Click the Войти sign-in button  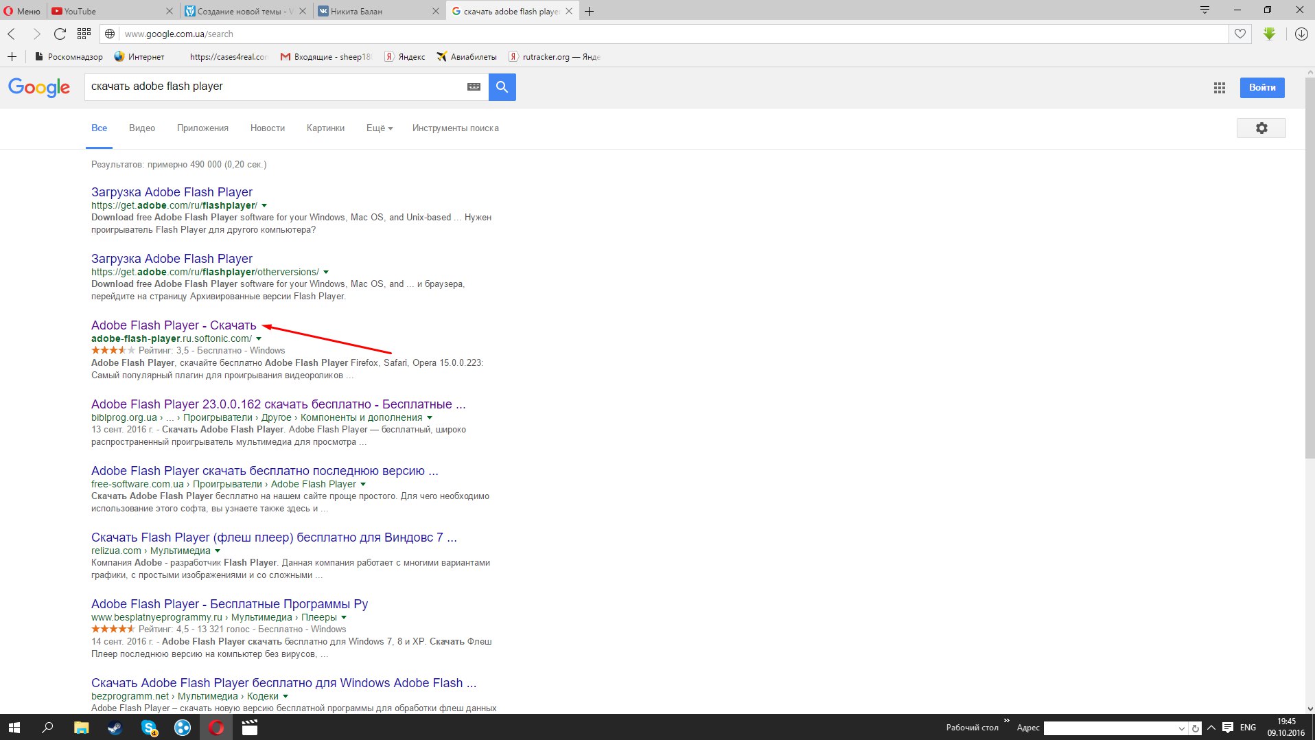click(1262, 87)
